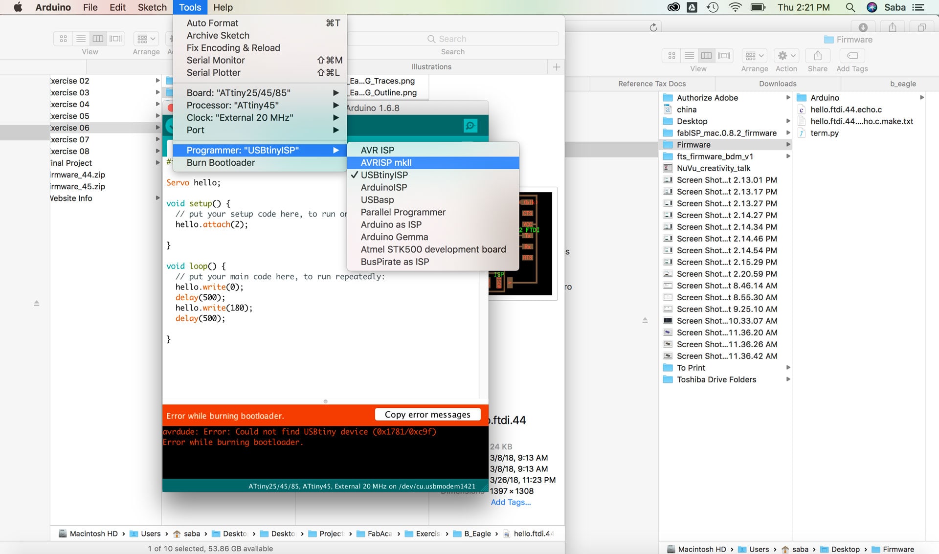939x554 pixels.
Task: Click Burn Bootloader menu item
Action: click(260, 163)
